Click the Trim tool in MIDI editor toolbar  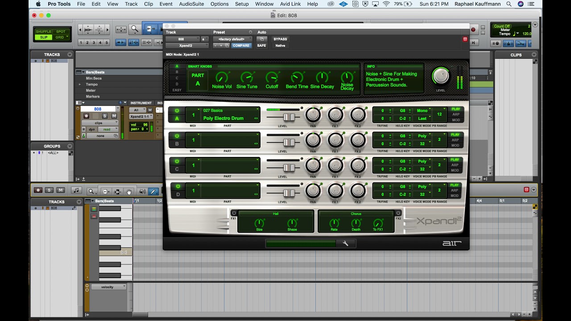pyautogui.click(x=106, y=191)
